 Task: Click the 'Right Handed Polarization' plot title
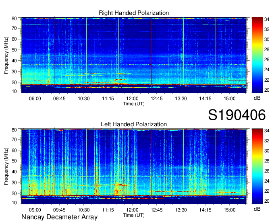click(134, 13)
